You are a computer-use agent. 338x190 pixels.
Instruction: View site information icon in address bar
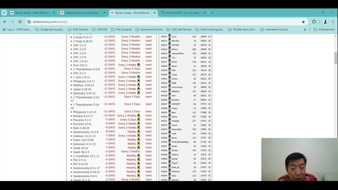29,22
